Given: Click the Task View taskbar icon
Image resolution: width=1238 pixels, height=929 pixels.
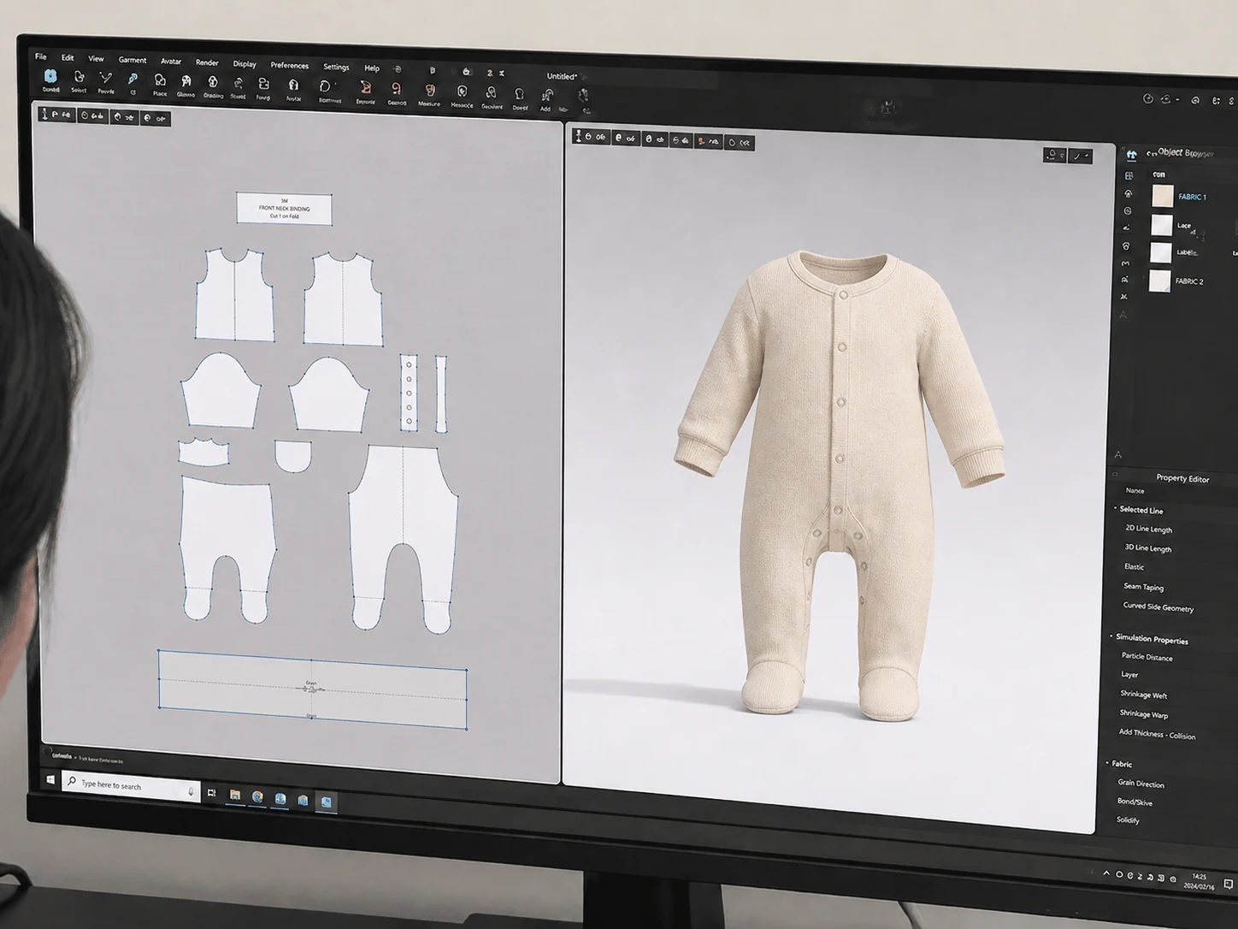Looking at the screenshot, I should point(211,793).
